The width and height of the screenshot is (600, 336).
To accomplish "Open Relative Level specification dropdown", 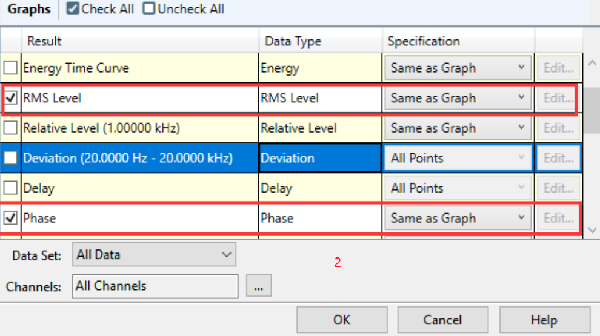I will point(458,128).
